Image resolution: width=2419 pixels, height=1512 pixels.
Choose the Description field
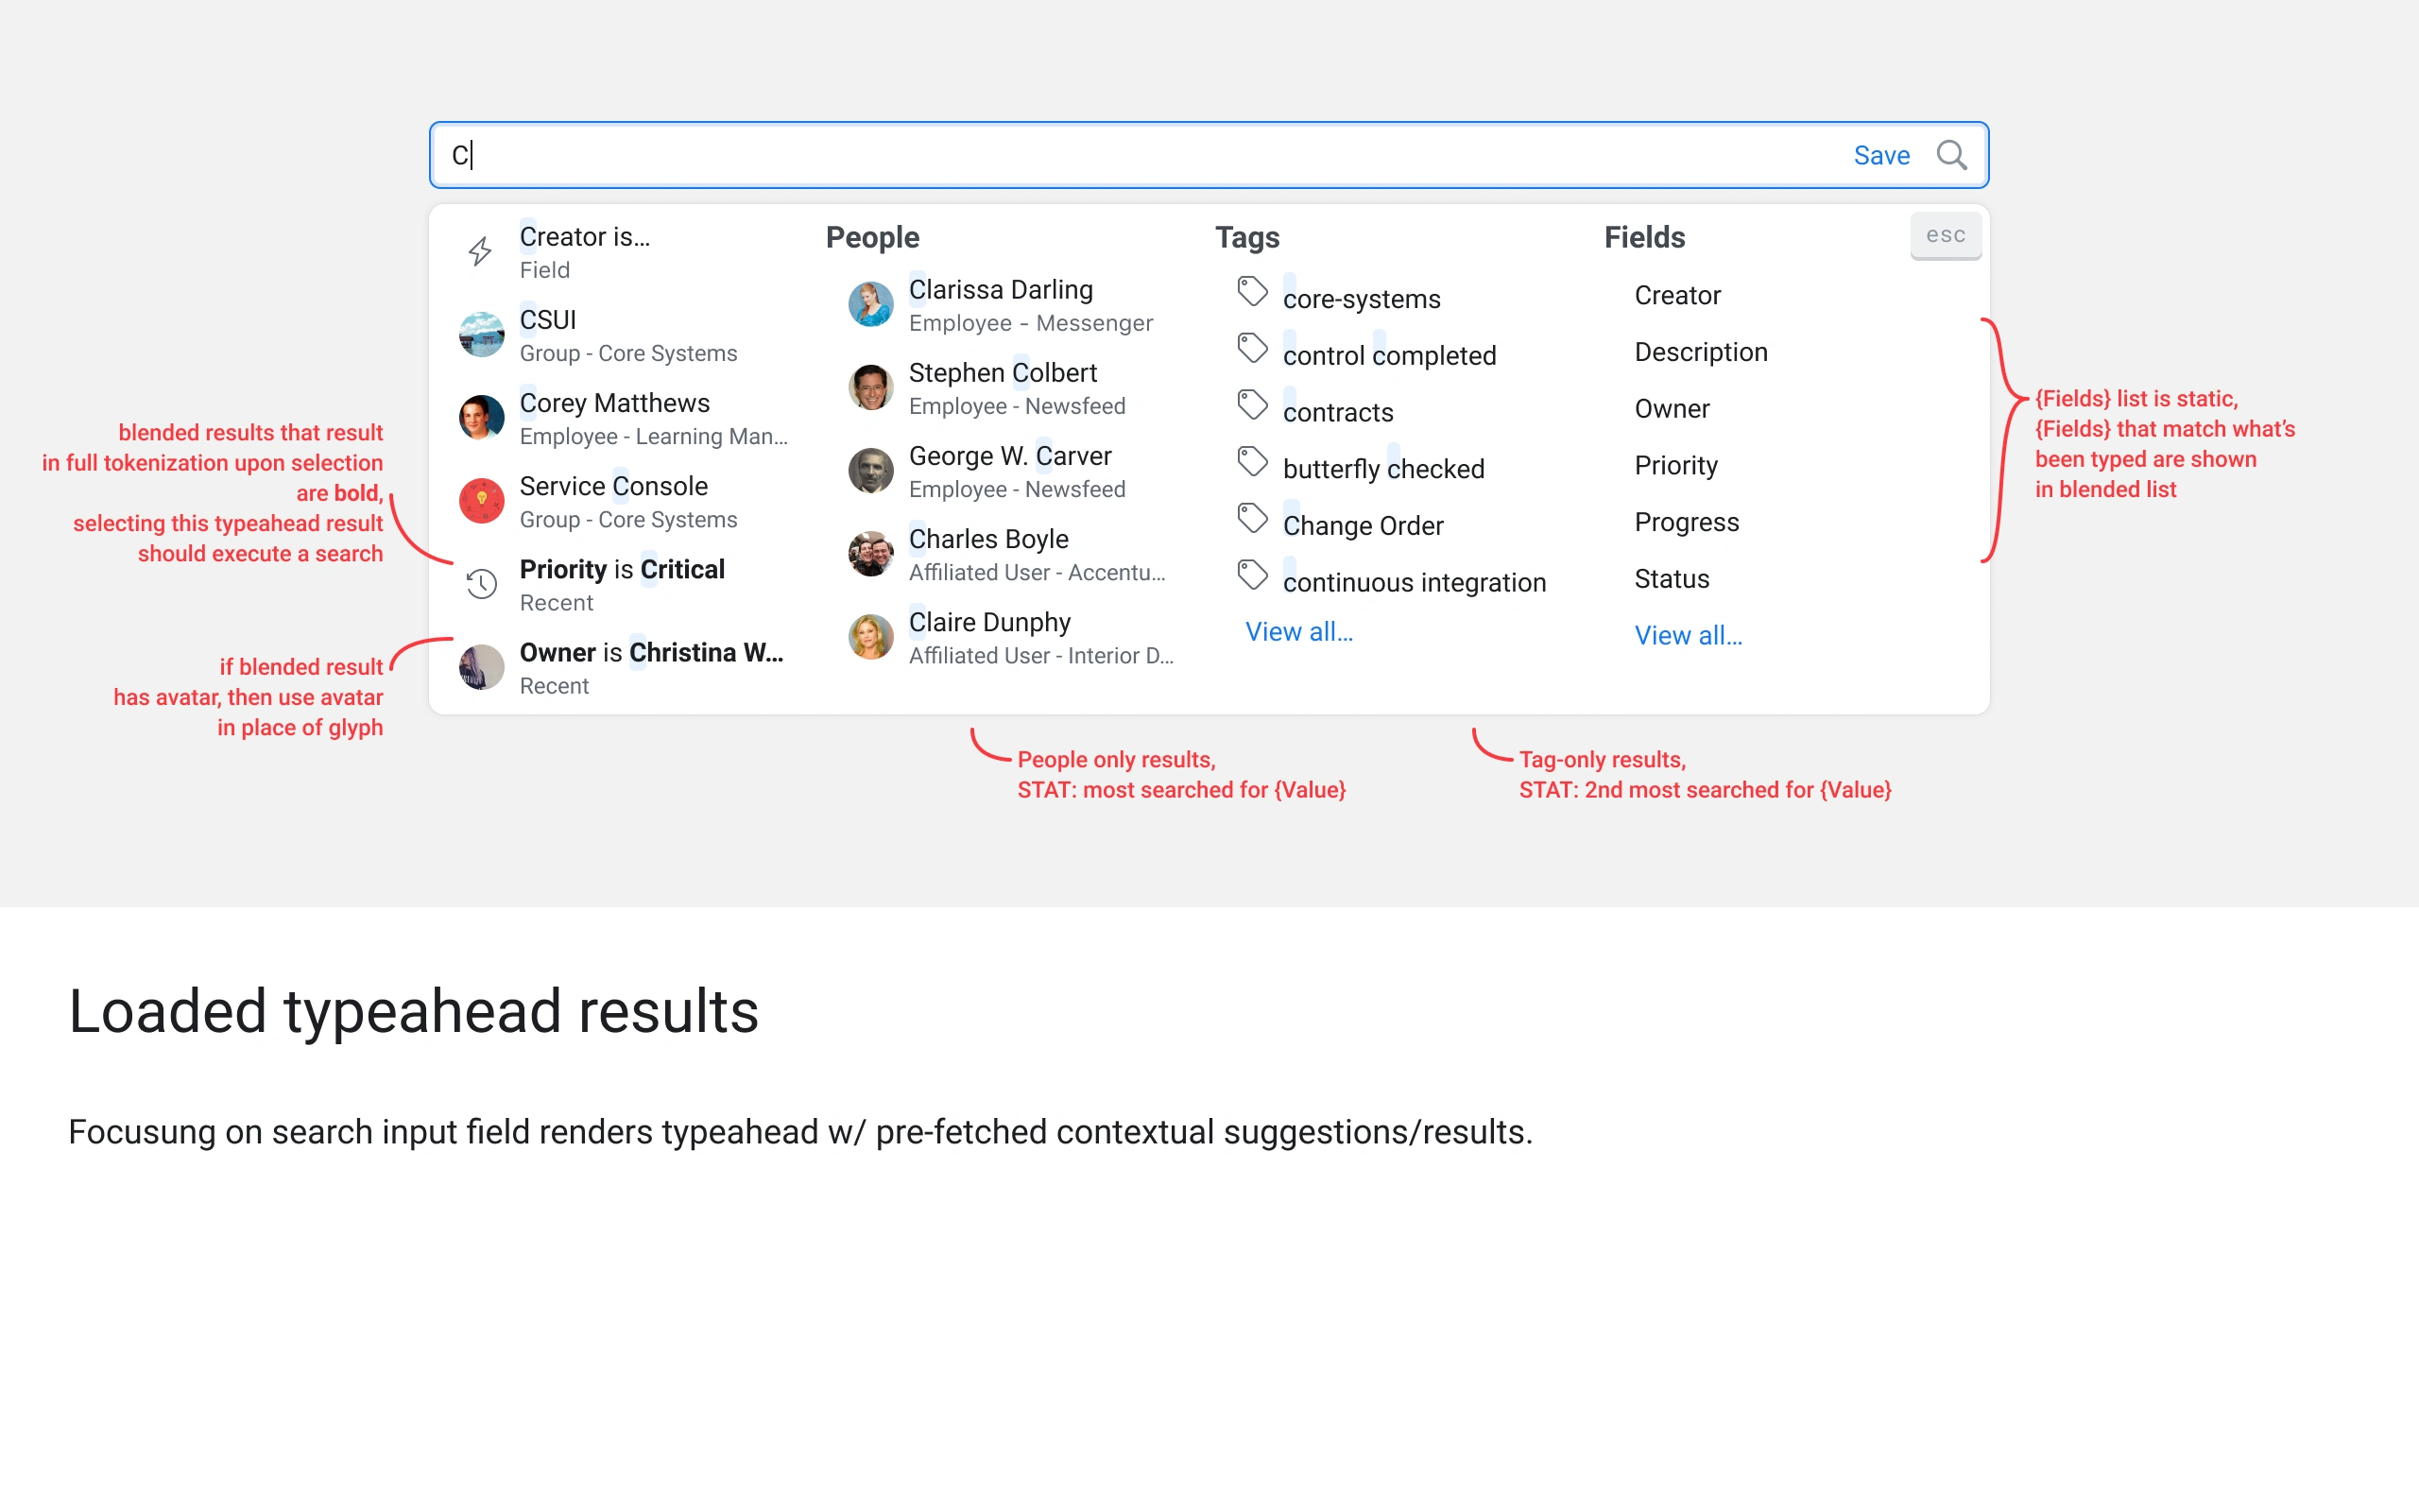tap(1700, 352)
